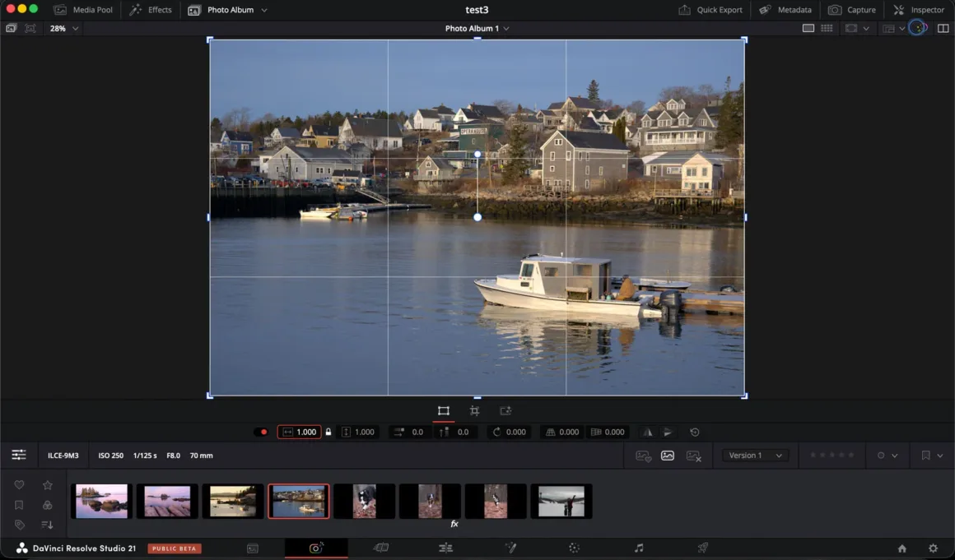Open the Fairlight audio page
955x560 pixels.
pos(640,548)
